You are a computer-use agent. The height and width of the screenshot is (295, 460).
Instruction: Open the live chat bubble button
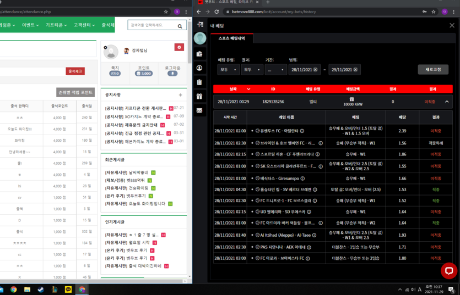tap(449, 271)
